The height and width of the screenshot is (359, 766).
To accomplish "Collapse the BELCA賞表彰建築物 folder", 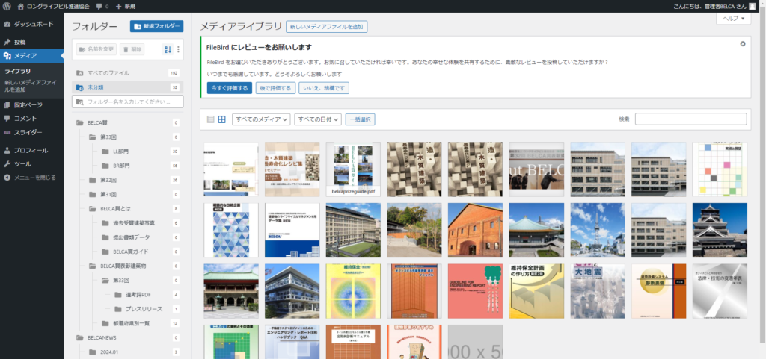I will [92, 266].
